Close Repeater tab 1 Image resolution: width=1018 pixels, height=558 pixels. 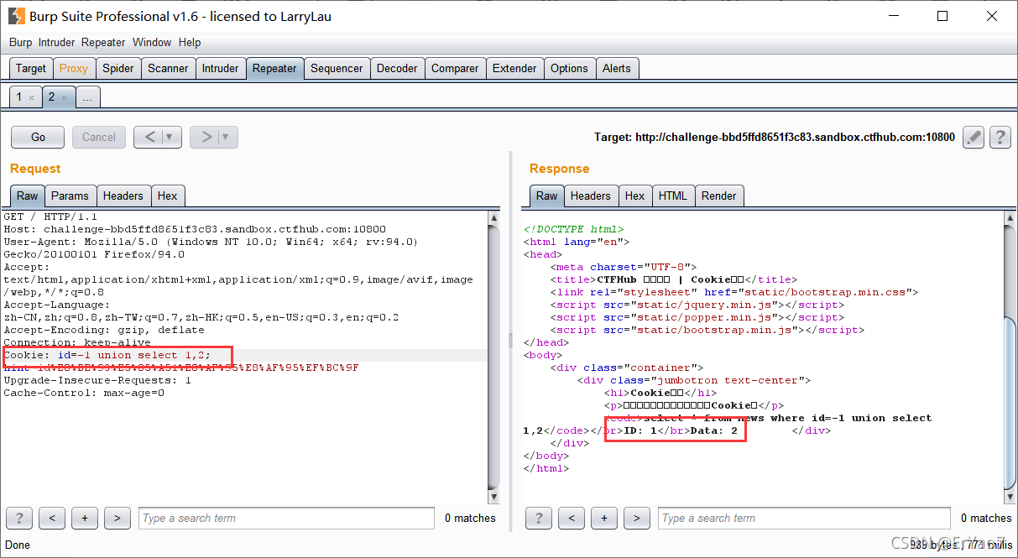point(32,97)
